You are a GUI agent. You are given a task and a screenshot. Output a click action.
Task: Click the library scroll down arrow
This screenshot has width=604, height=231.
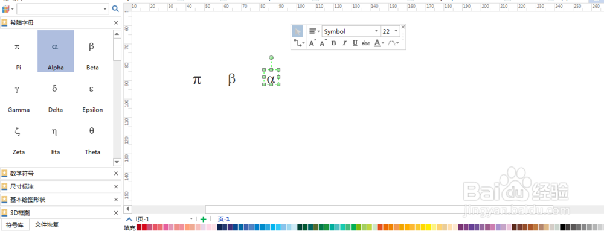point(117,162)
